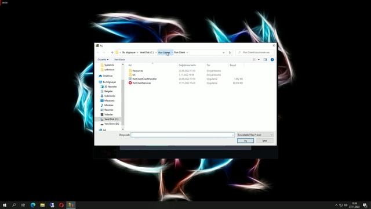Go up one folder level
Image resolution: width=371 pixels, height=209 pixels.
112,52
